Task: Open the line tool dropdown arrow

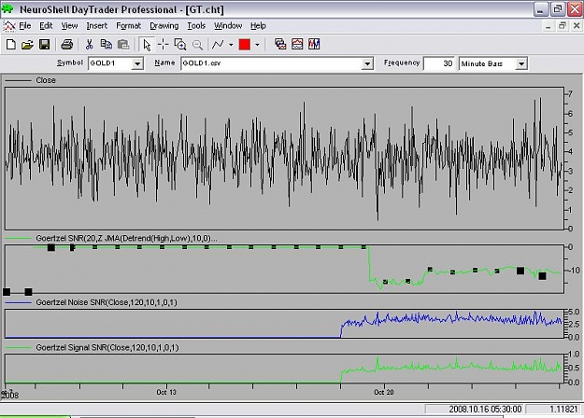Action: click(x=231, y=45)
